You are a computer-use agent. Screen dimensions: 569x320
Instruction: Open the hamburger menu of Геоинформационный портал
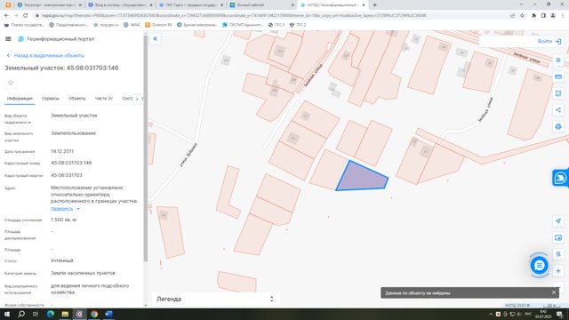click(x=8, y=39)
